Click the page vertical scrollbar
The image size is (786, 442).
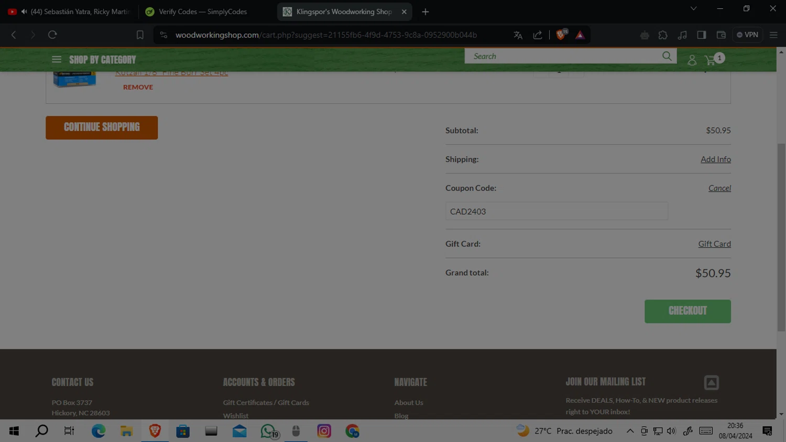tap(781, 237)
